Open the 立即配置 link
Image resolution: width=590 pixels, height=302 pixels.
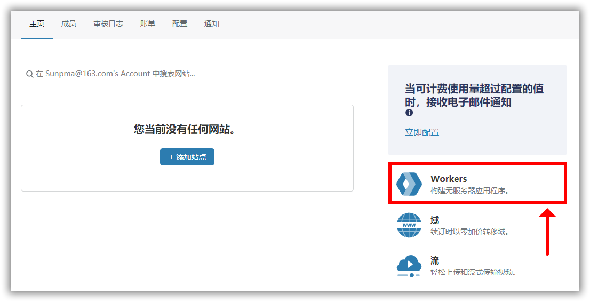(x=422, y=132)
